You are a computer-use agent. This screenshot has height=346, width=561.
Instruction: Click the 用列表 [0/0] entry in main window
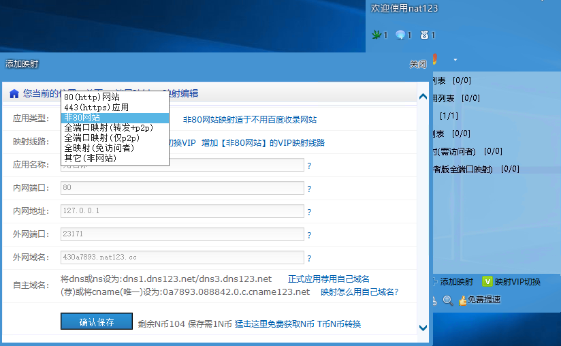click(456, 98)
